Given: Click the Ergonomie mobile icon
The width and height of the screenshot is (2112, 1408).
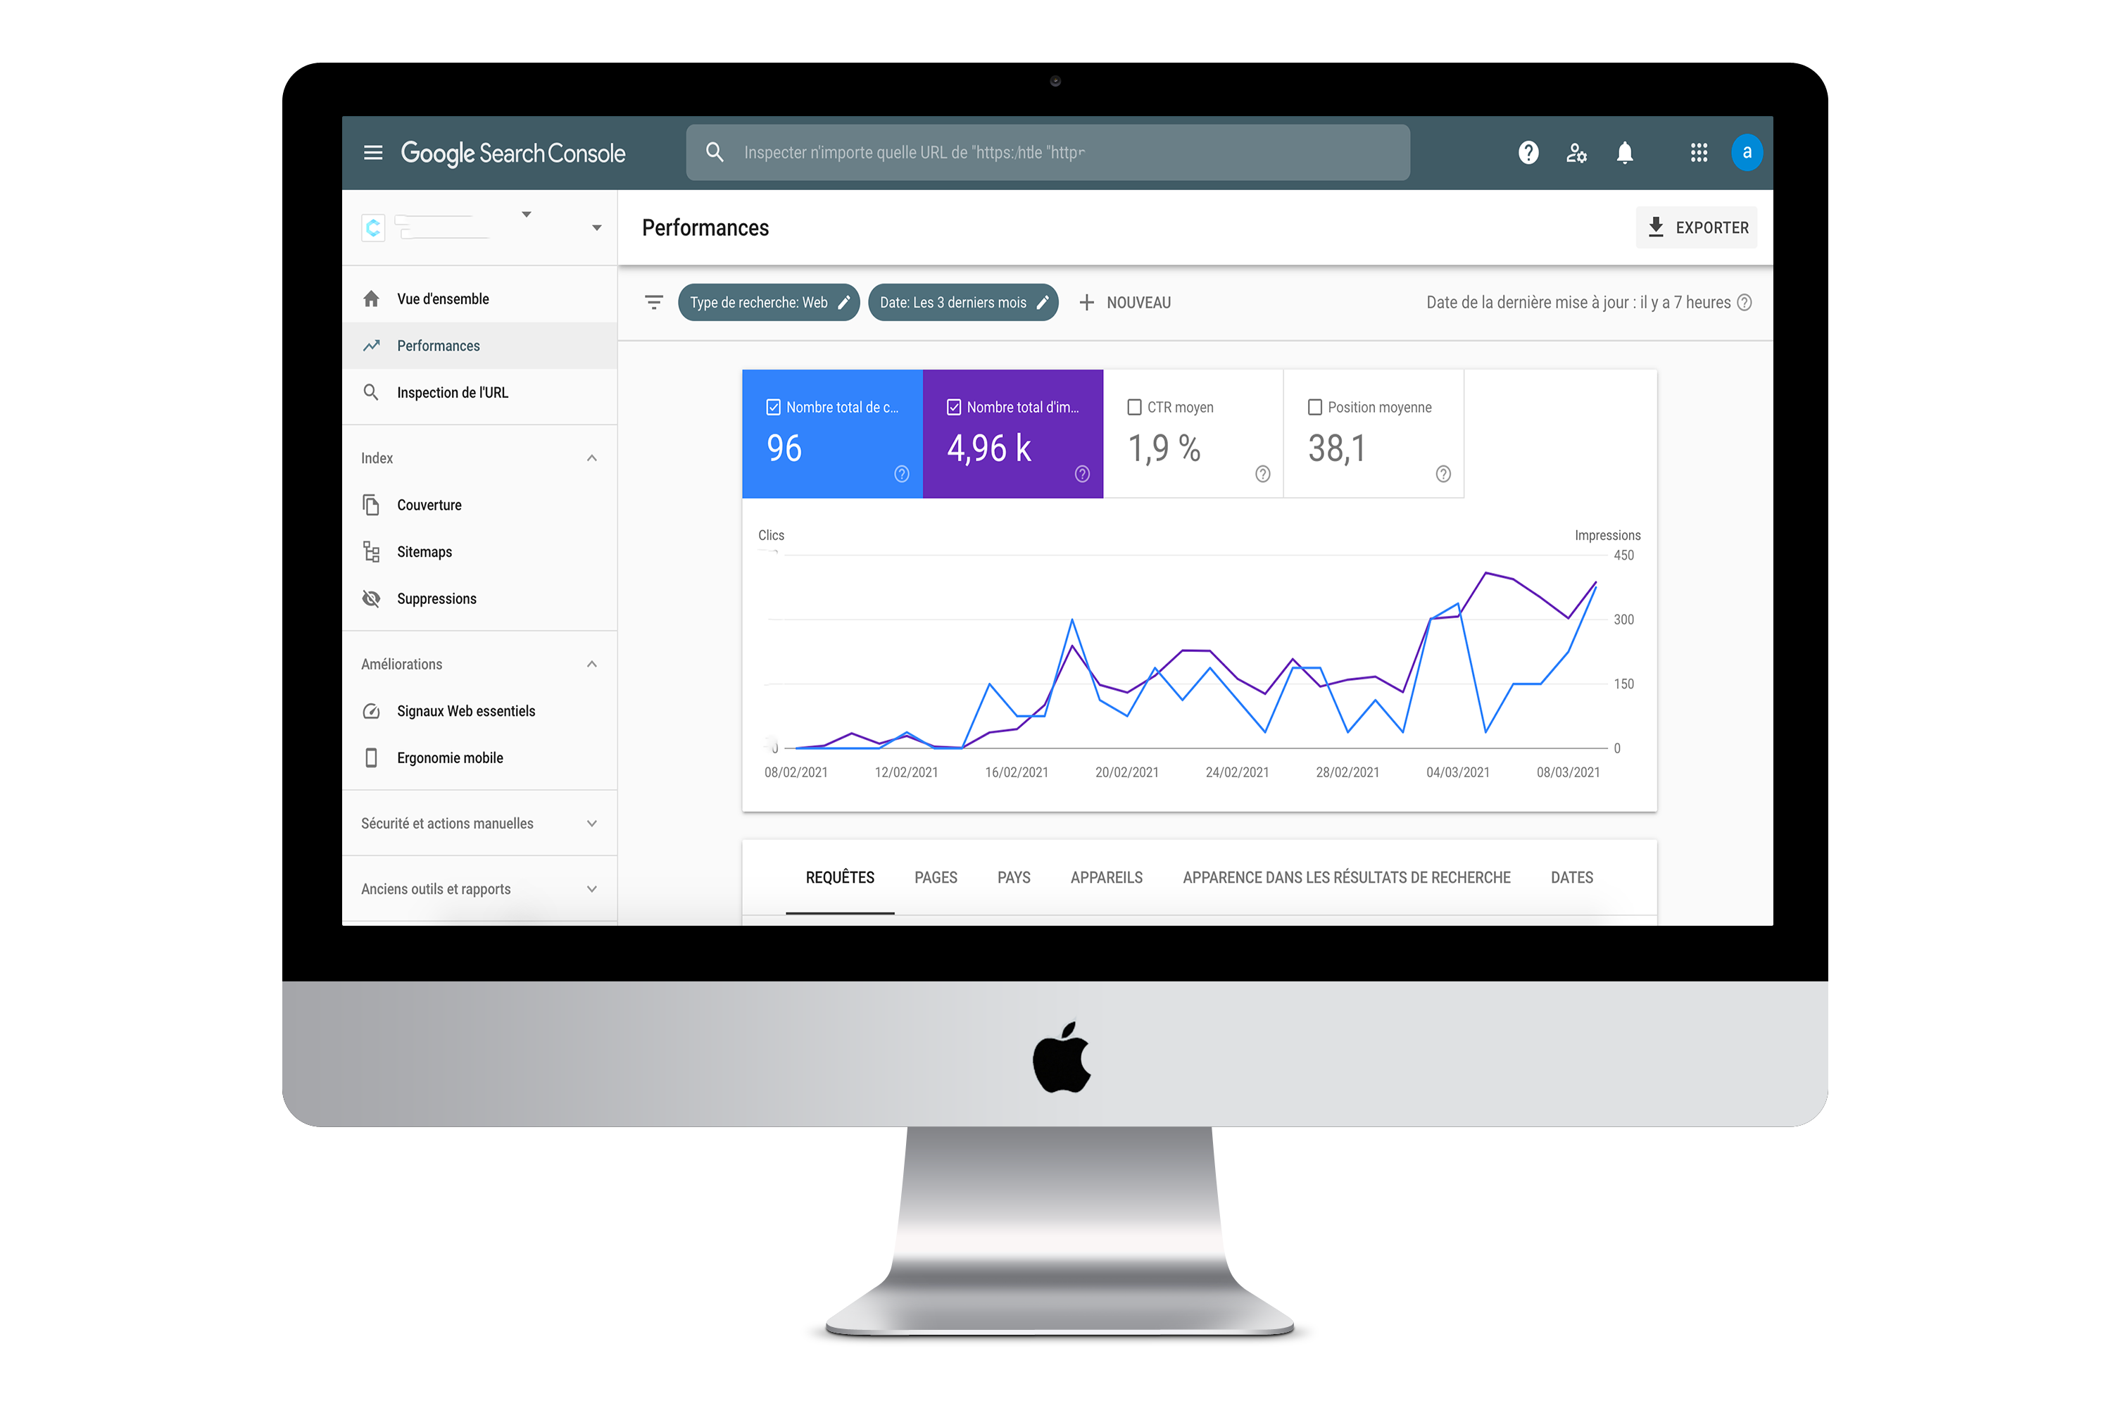Looking at the screenshot, I should [372, 758].
